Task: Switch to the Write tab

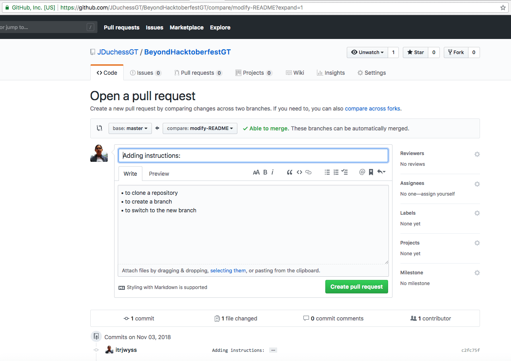Action: click(x=130, y=174)
